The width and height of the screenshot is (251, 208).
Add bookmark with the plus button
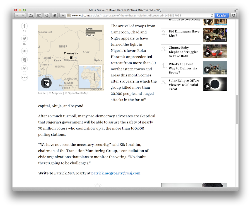click(63, 15)
